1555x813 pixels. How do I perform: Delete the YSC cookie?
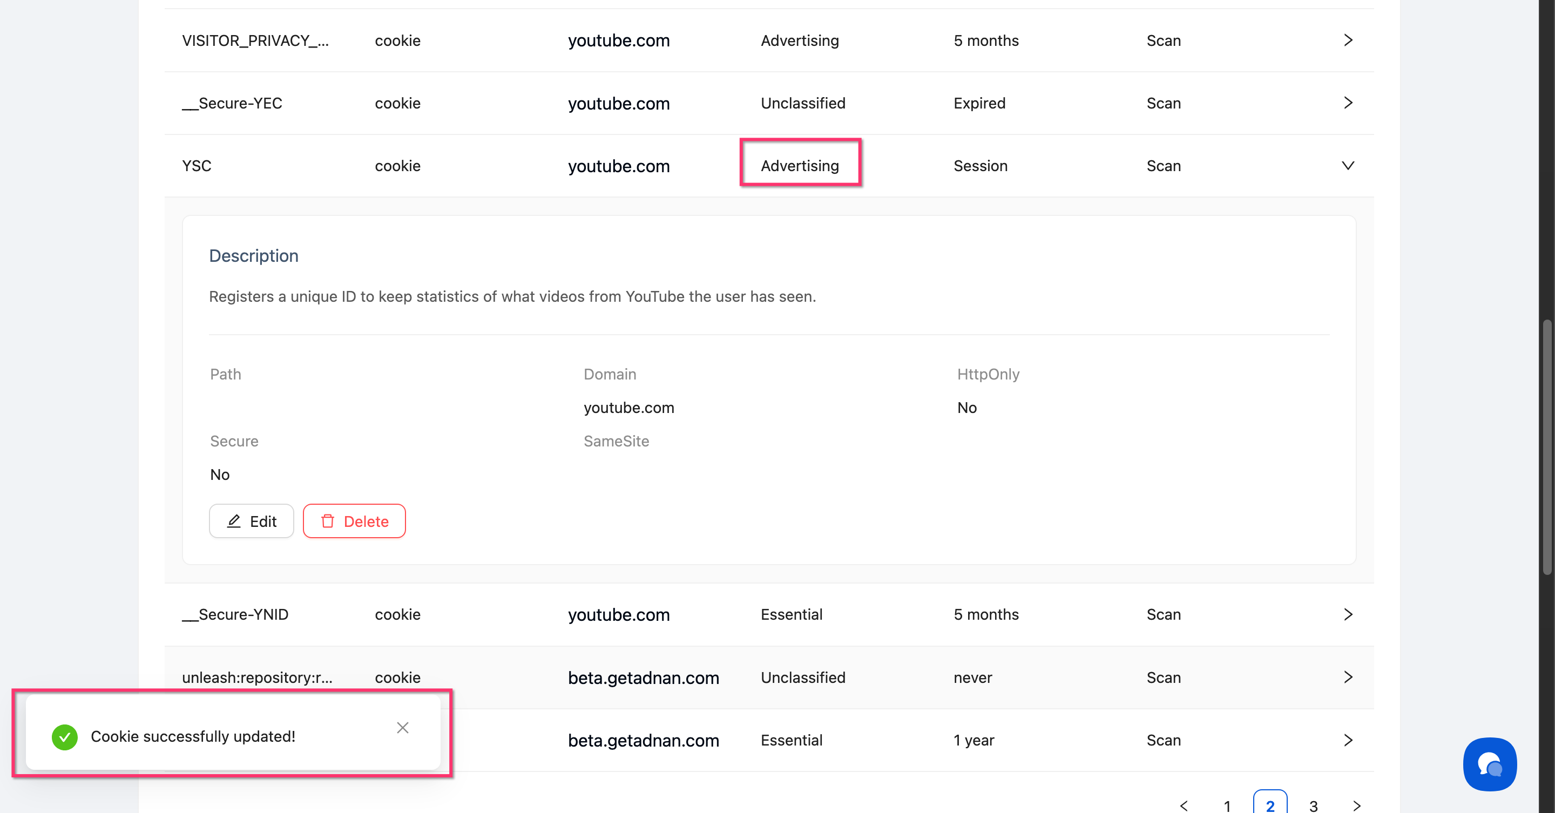pos(354,521)
